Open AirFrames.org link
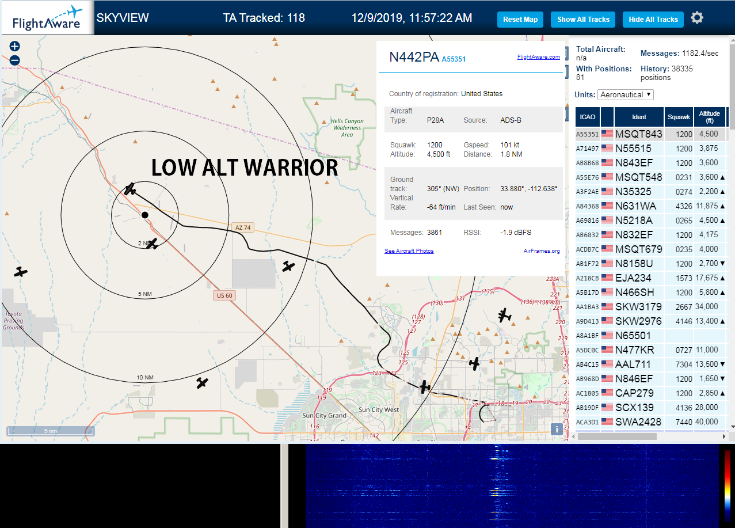735x528 pixels. 542,251
